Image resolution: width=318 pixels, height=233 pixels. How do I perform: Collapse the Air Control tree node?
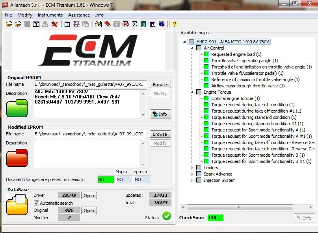tap(192, 48)
